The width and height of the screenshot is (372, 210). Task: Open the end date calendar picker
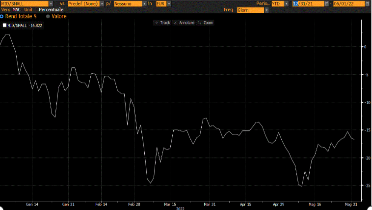[368, 3]
